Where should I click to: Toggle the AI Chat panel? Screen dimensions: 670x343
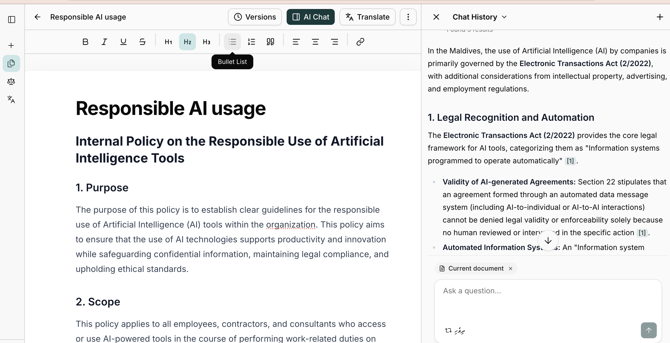[x=310, y=17]
